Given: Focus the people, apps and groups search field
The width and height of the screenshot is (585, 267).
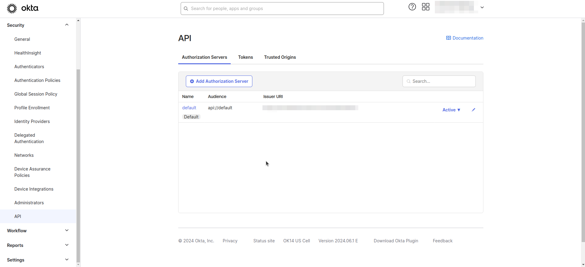Looking at the screenshot, I should (x=282, y=9).
